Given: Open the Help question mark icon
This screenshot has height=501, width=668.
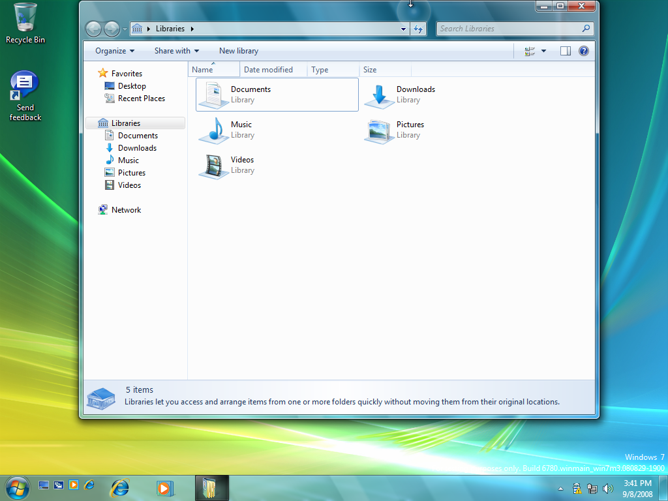Looking at the screenshot, I should point(584,51).
